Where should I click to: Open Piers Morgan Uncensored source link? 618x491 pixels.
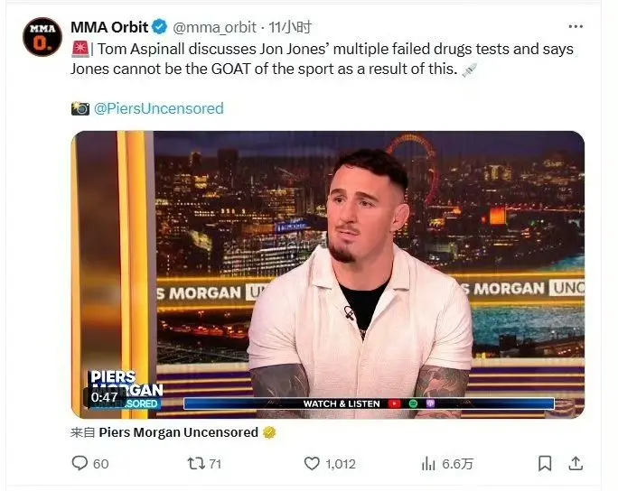(x=179, y=432)
